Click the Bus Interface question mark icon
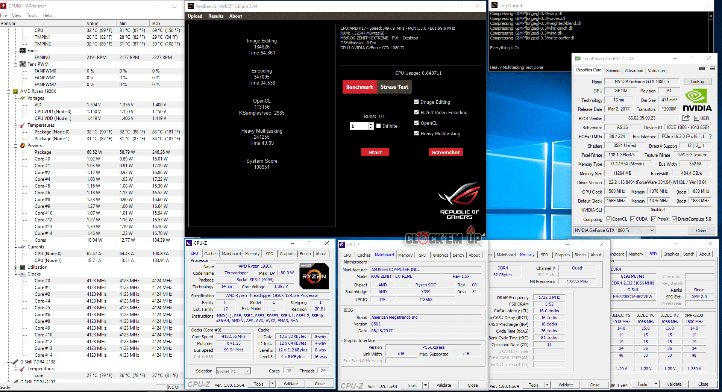The image size is (722, 392). [x=710, y=136]
